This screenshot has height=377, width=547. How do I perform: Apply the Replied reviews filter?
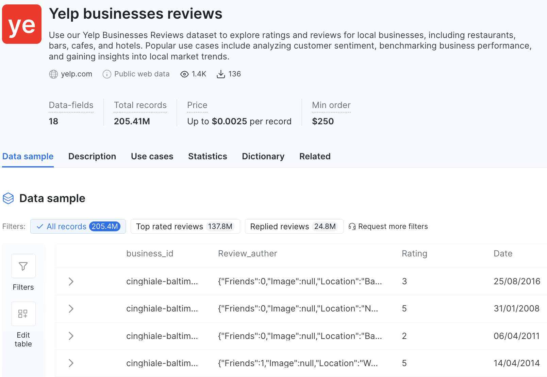294,227
